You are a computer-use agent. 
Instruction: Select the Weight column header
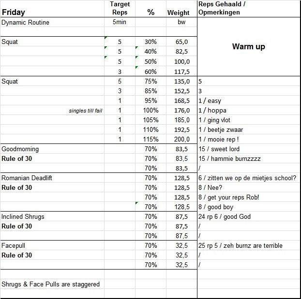click(x=179, y=13)
